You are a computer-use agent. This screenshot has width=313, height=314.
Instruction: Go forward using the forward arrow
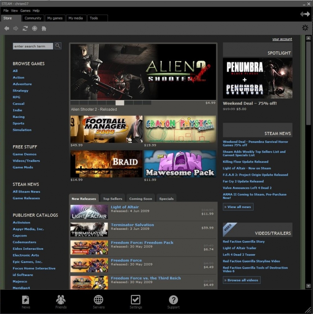tap(16, 29)
